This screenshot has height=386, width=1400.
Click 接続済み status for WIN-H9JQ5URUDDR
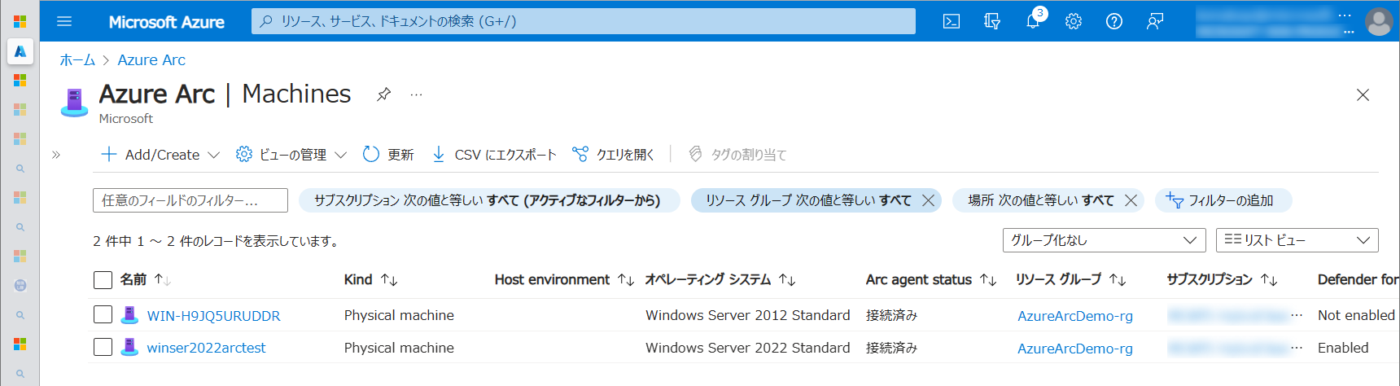[891, 315]
